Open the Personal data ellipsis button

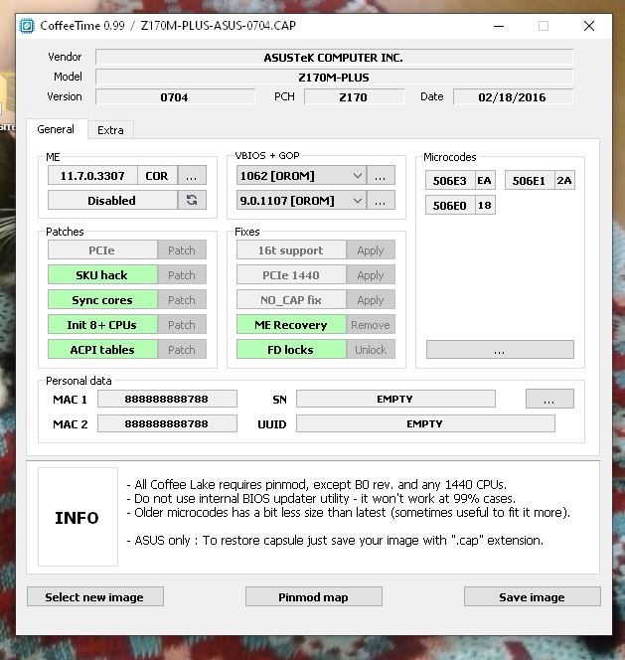click(549, 399)
